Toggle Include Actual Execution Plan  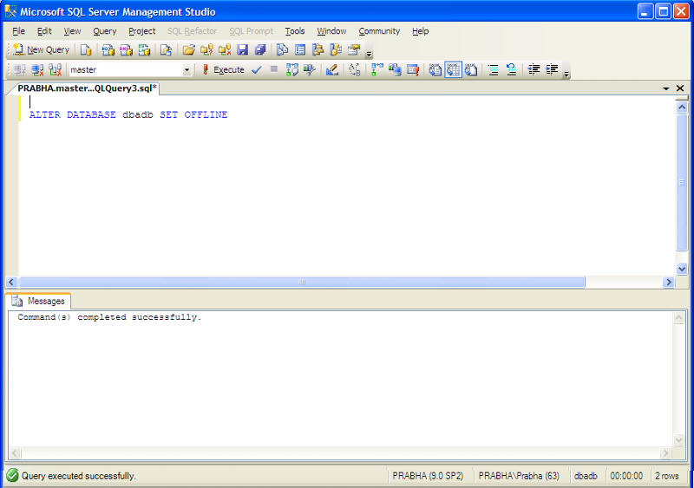coord(377,69)
